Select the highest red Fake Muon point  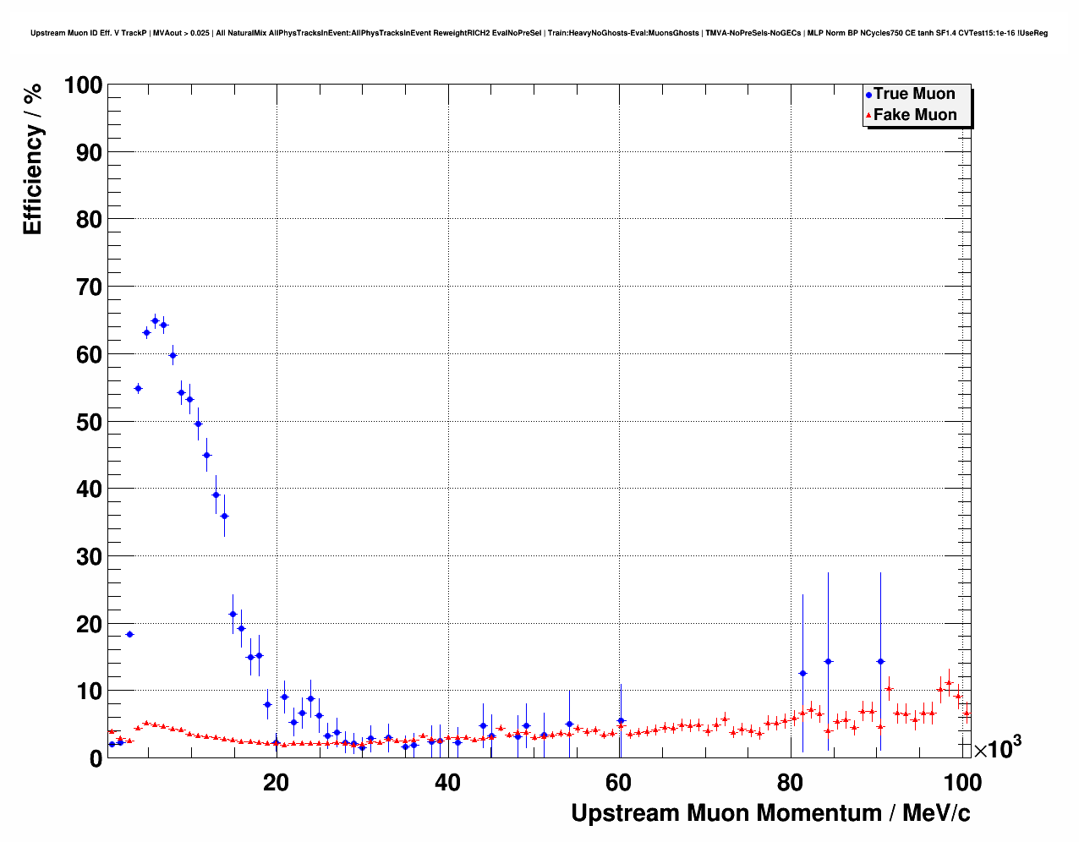[949, 682]
